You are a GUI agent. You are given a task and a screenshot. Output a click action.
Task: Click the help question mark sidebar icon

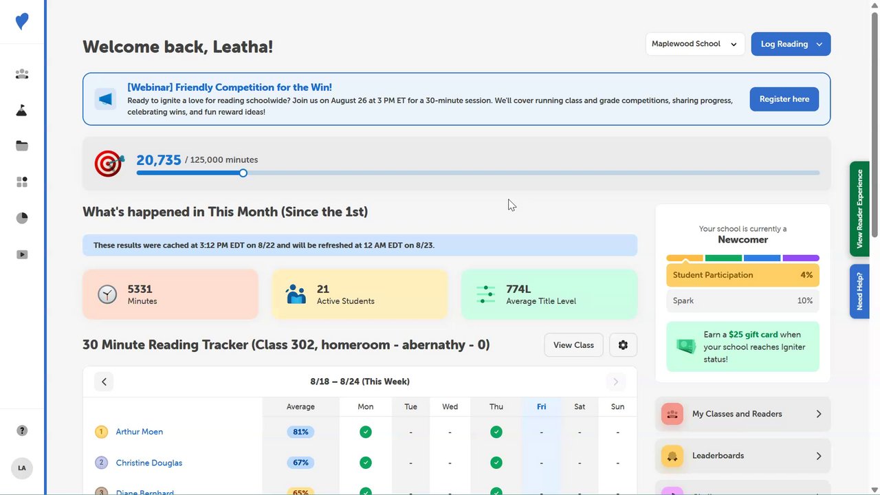pyautogui.click(x=22, y=431)
